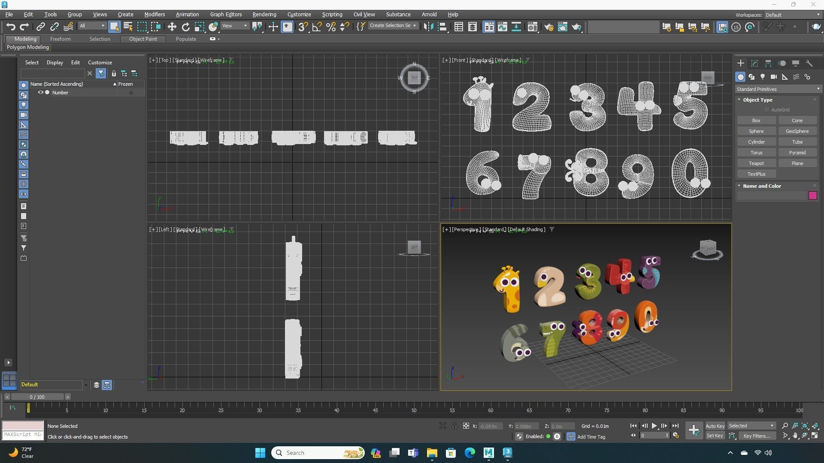Image resolution: width=824 pixels, height=463 pixels.
Task: Switch to the Lights category icon
Action: (x=763, y=77)
